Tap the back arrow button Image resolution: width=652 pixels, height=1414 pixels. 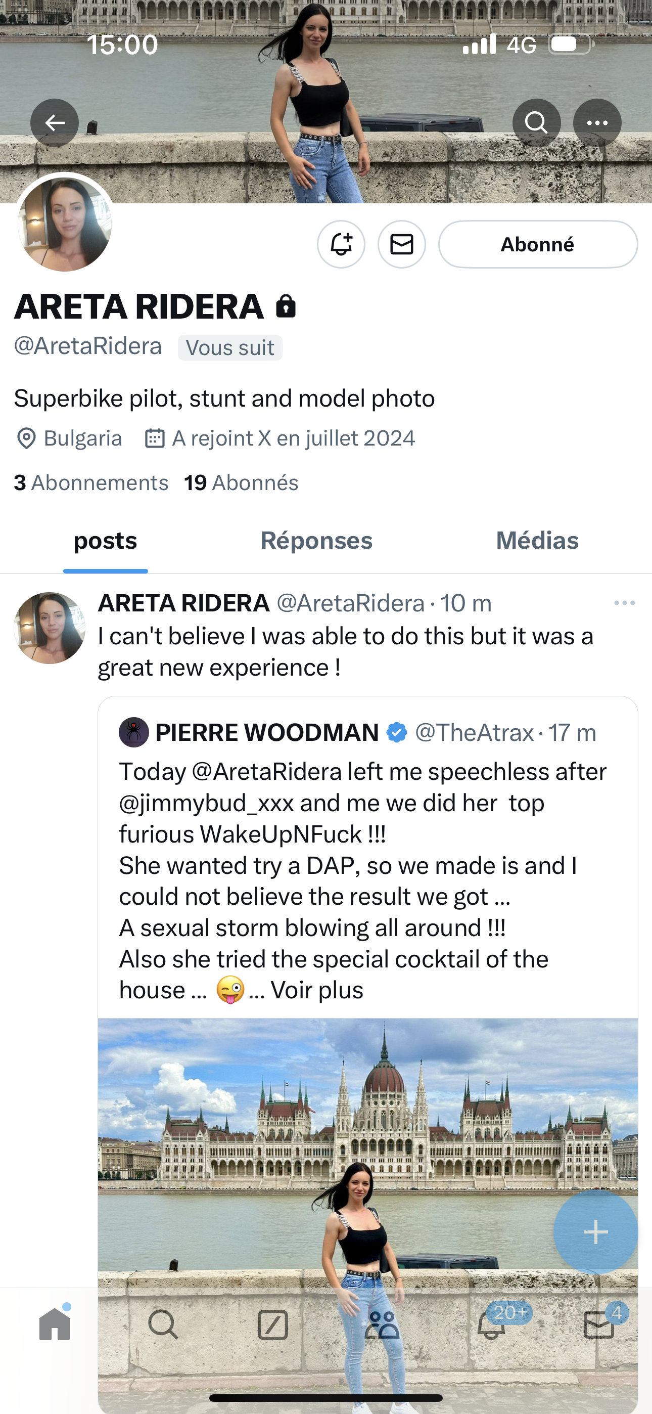55,122
